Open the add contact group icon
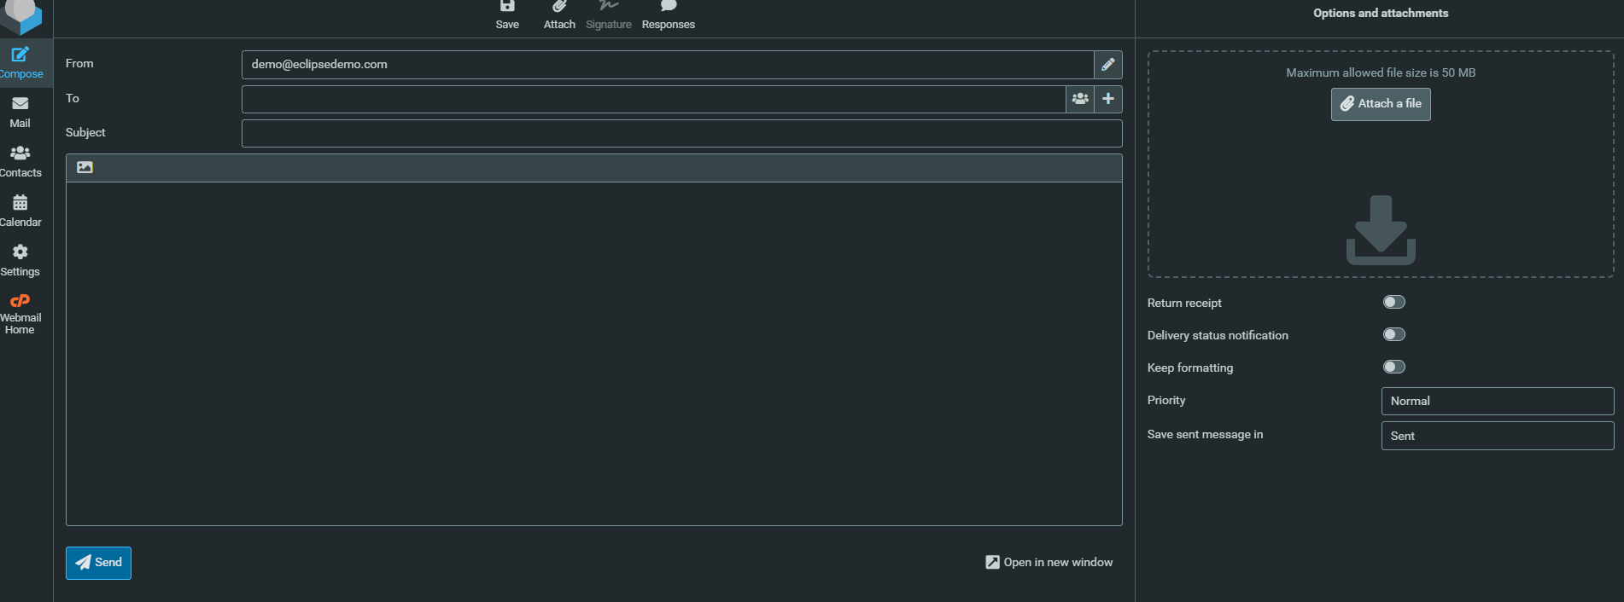Screen dimensions: 1624x602 [1080, 99]
